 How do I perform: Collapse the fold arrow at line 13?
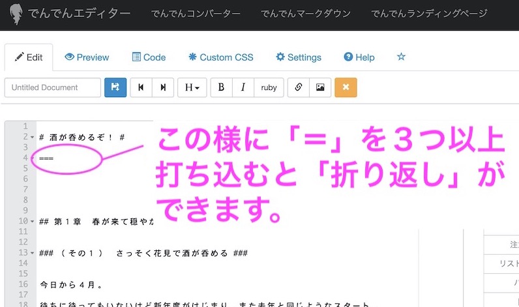pos(33,253)
